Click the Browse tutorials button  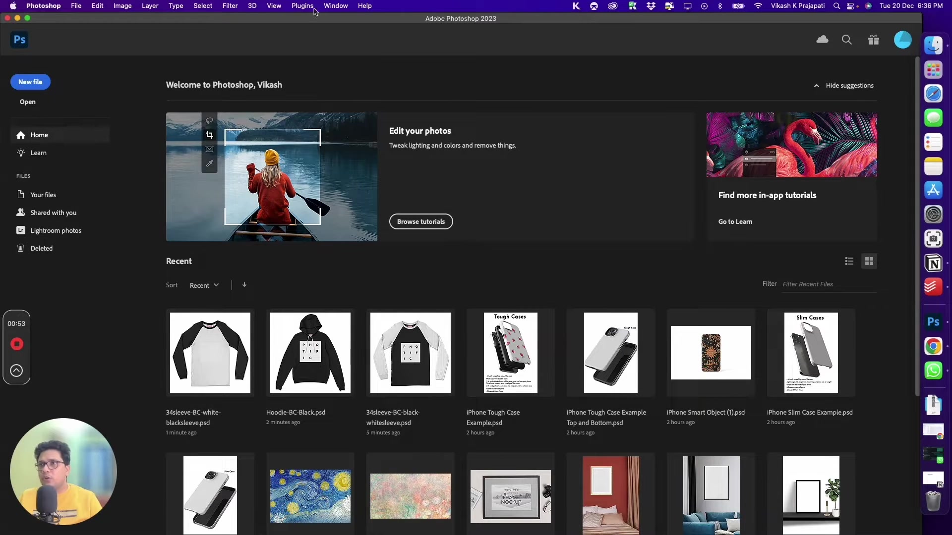tap(421, 221)
